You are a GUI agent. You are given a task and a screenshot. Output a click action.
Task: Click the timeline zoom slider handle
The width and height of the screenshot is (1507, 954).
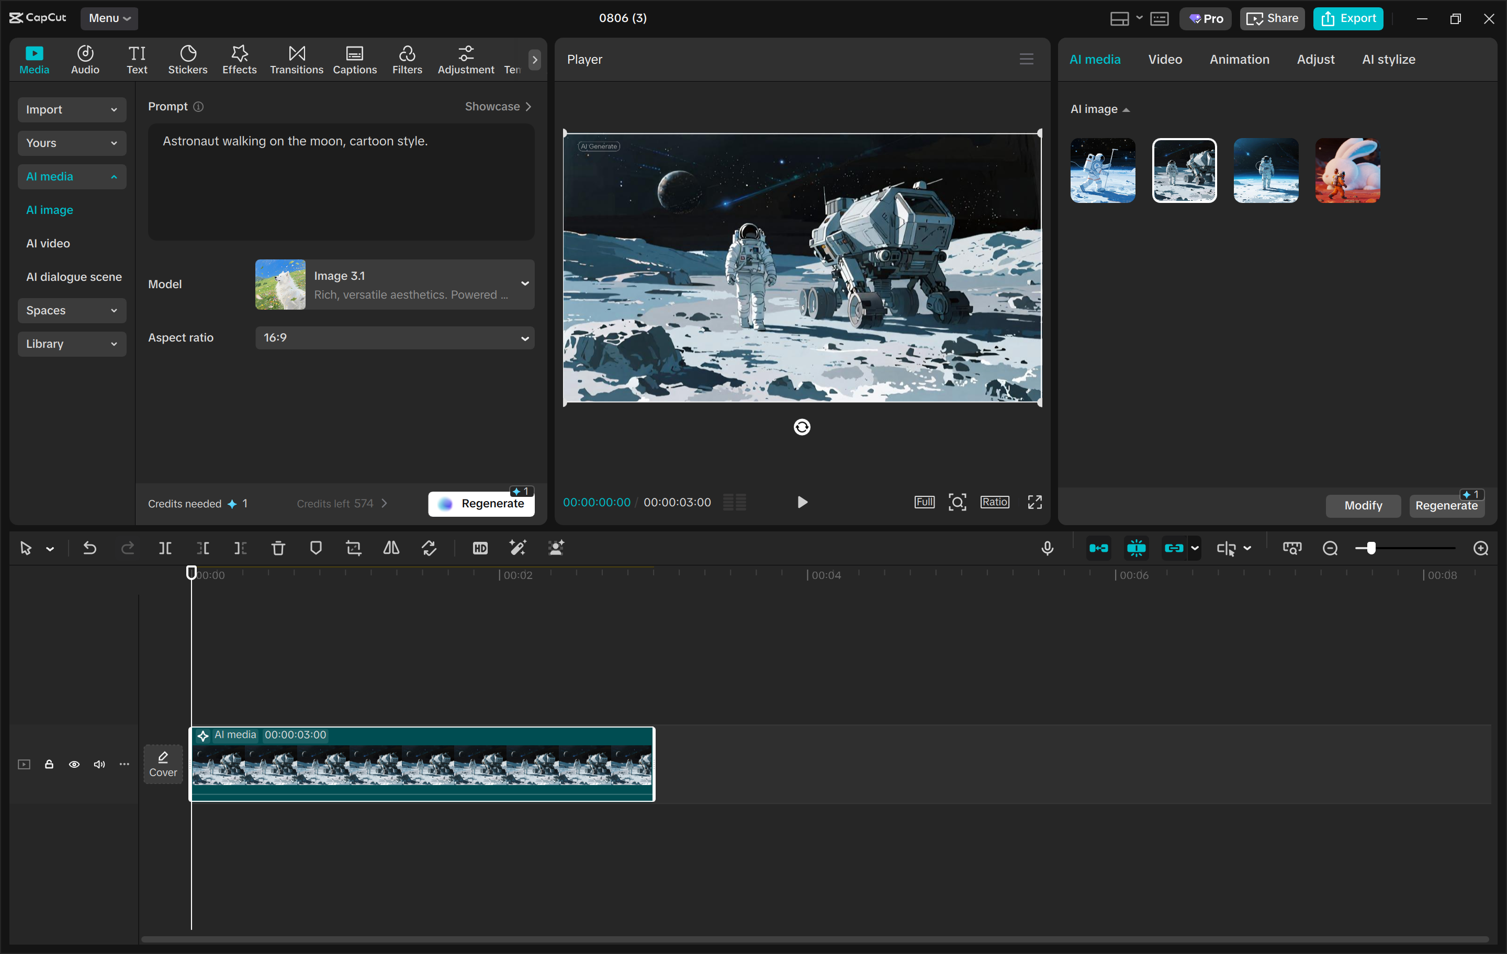[1370, 548]
